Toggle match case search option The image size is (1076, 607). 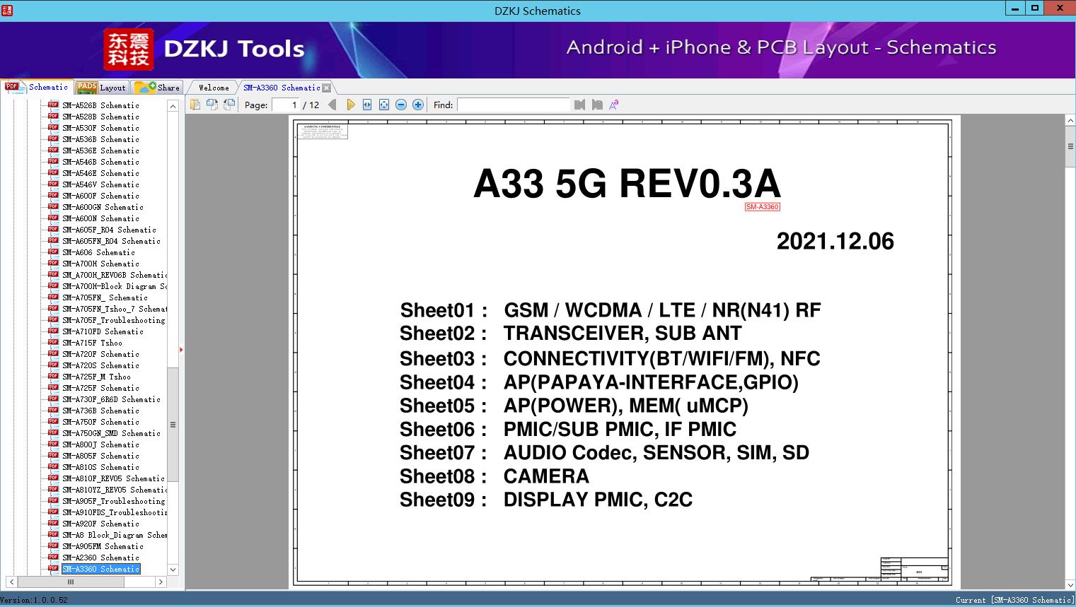(x=614, y=105)
